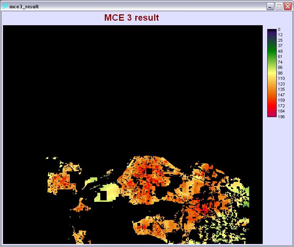Select the 'MCE 3 result' map title

pyautogui.click(x=131, y=18)
